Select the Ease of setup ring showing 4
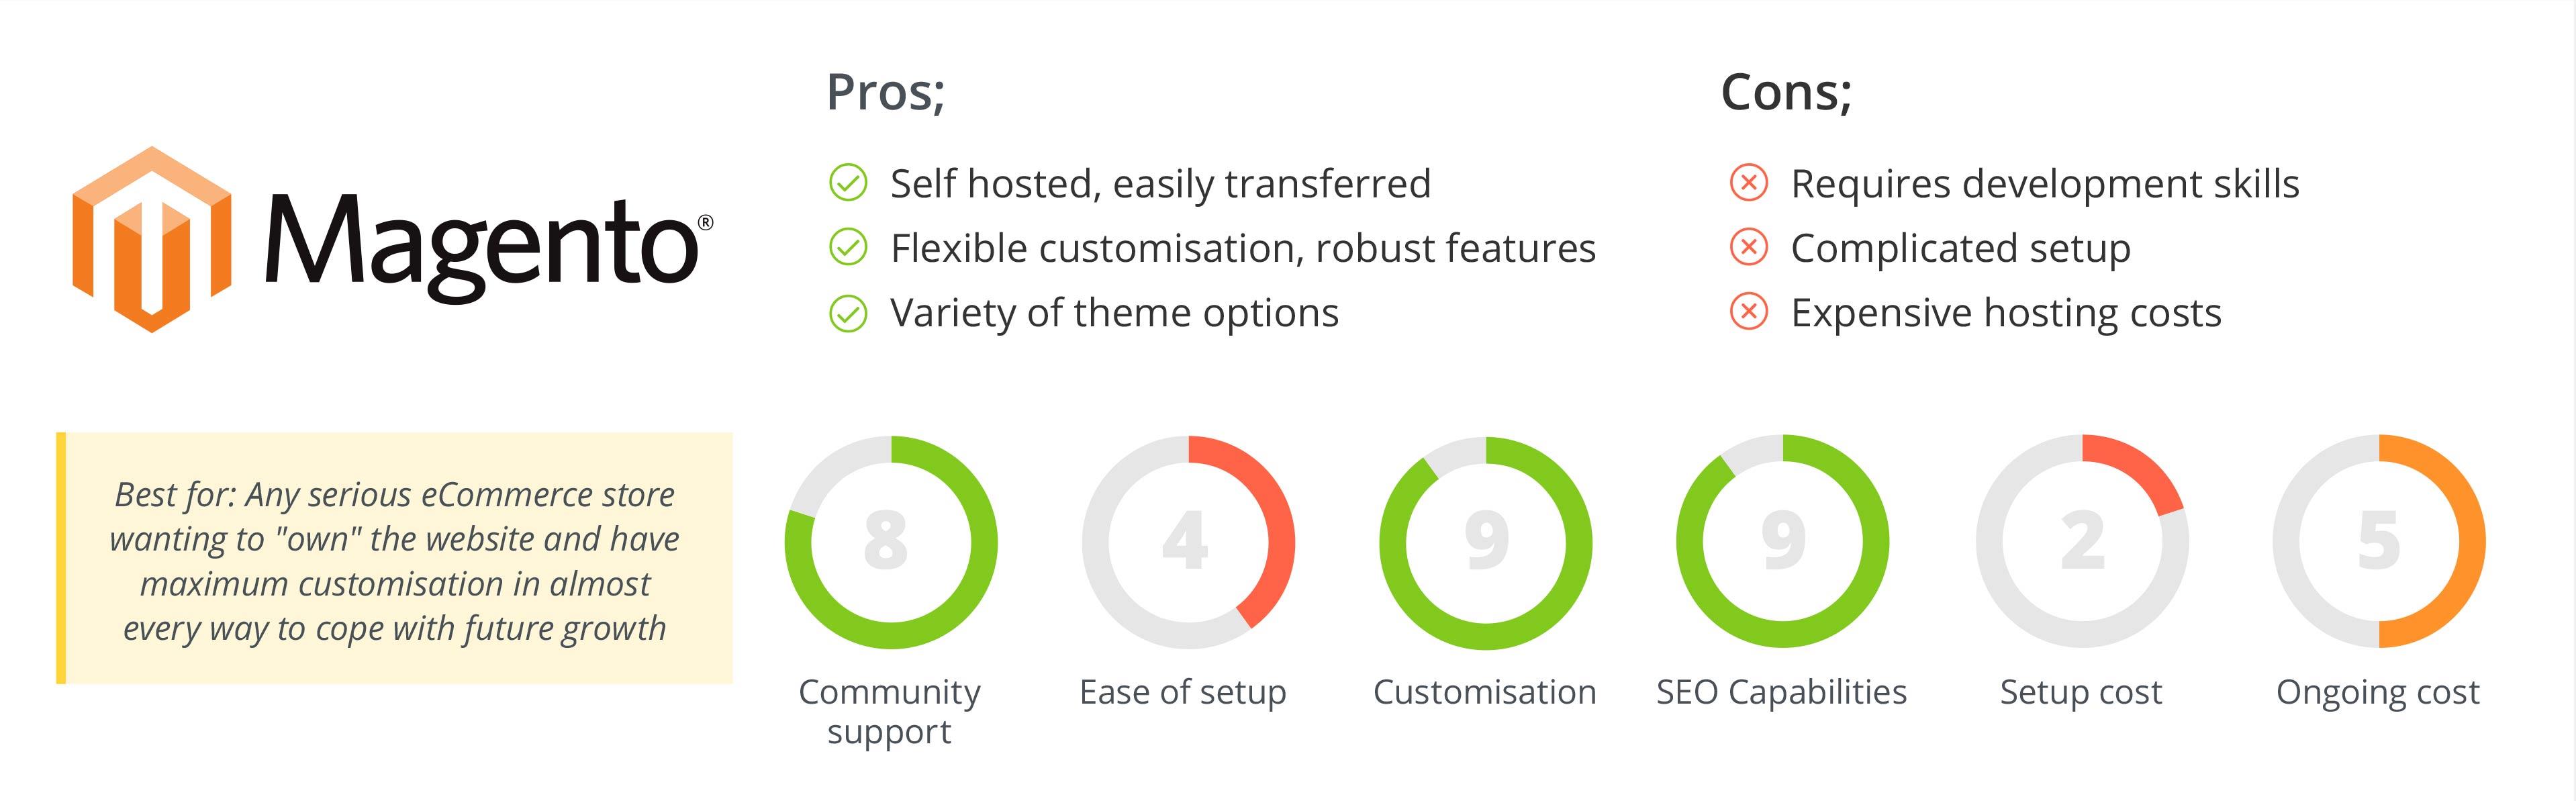This screenshot has height=801, width=2576. [x=1188, y=542]
